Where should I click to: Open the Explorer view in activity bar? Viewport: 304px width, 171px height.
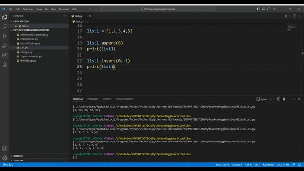[5, 17]
